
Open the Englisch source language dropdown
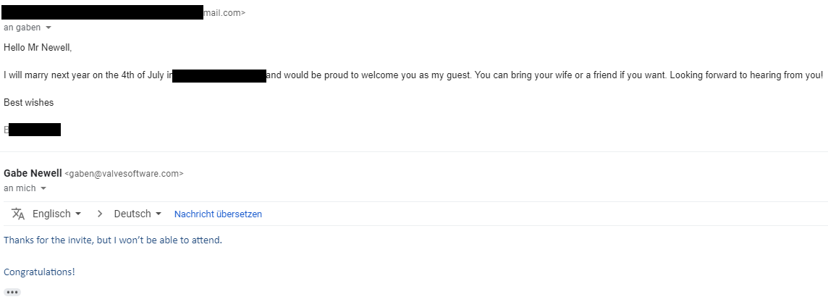click(57, 214)
